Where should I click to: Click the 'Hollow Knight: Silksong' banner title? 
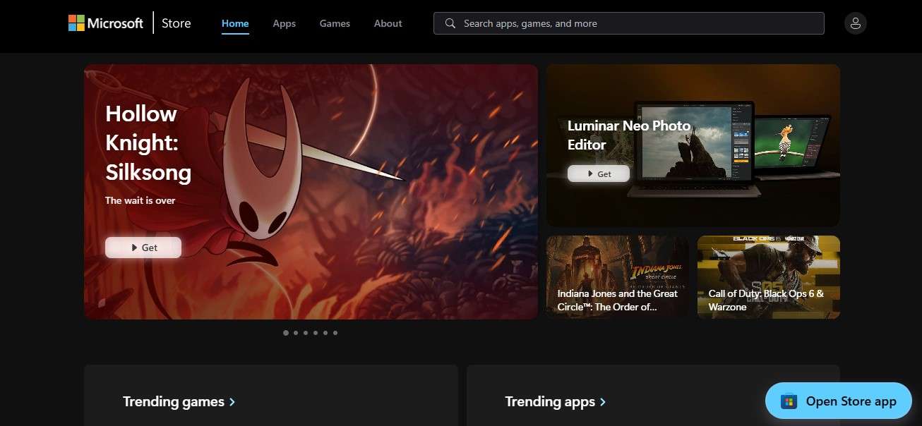pyautogui.click(x=148, y=143)
